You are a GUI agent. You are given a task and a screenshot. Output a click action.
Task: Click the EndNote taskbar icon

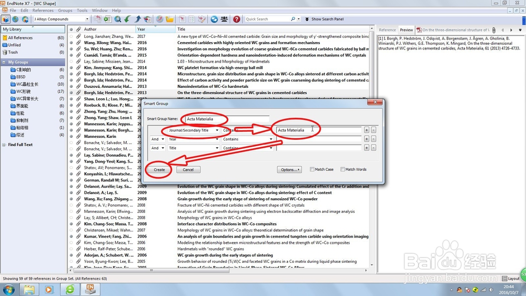click(x=90, y=289)
